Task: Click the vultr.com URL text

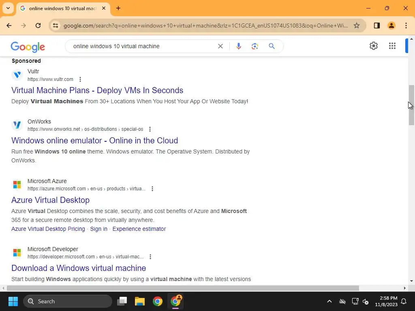Action: pyautogui.click(x=50, y=79)
